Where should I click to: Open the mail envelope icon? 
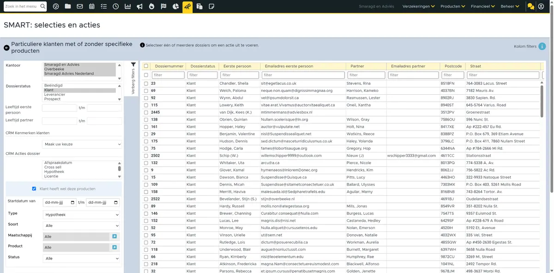click(x=80, y=6)
